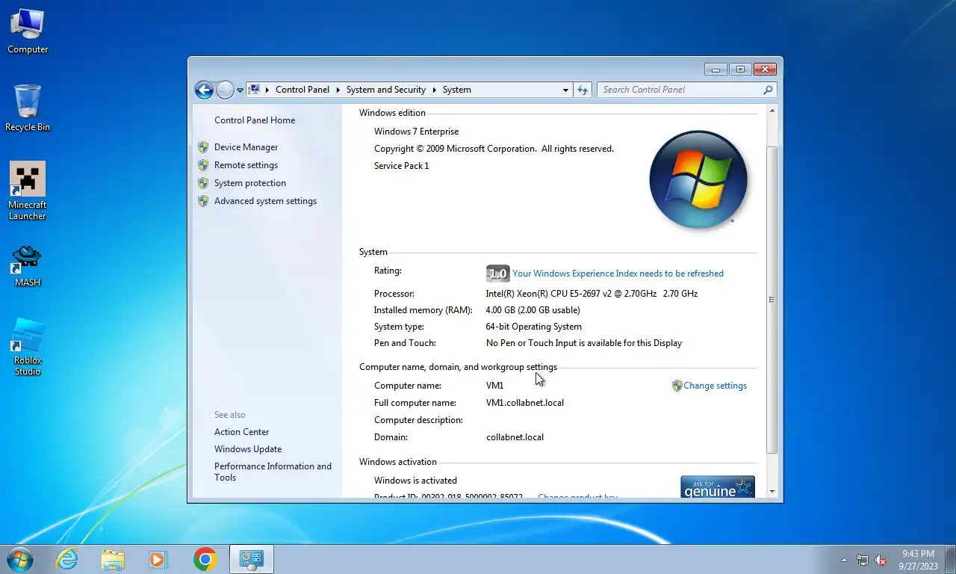The width and height of the screenshot is (956, 574).
Task: Maximize the System window
Action: click(740, 70)
